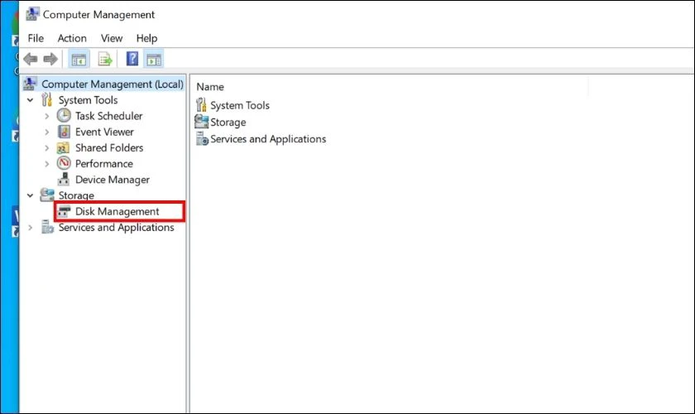Viewport: 695px width, 414px height.
Task: Click the Device Manager icon
Action: point(64,180)
